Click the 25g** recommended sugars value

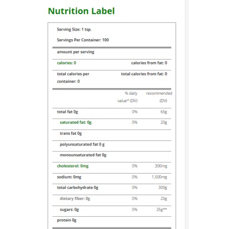(x=162, y=210)
